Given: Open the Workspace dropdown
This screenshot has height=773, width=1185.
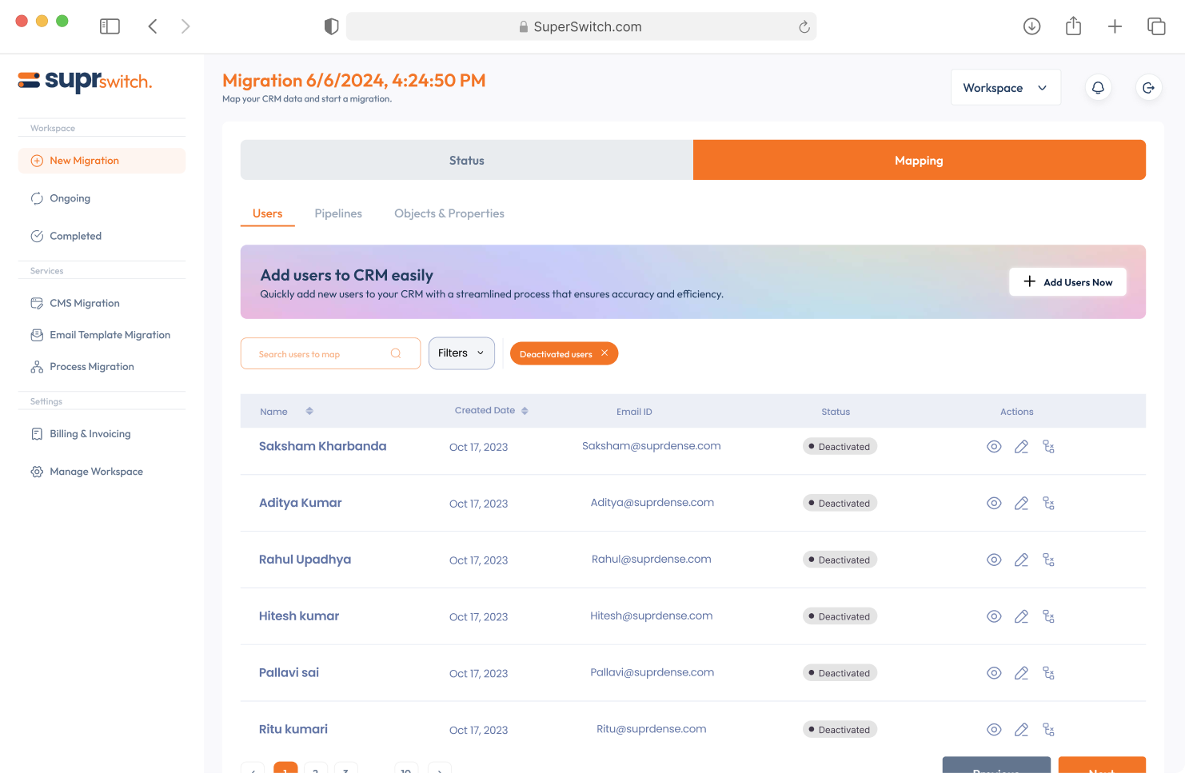Looking at the screenshot, I should [1005, 88].
